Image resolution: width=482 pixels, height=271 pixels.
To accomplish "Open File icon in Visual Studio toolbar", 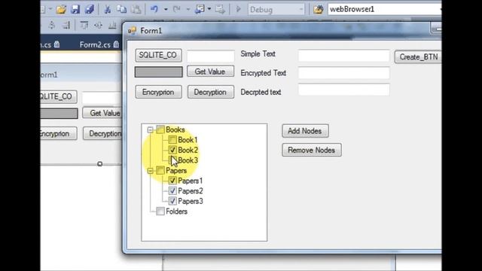I will 61,10.
